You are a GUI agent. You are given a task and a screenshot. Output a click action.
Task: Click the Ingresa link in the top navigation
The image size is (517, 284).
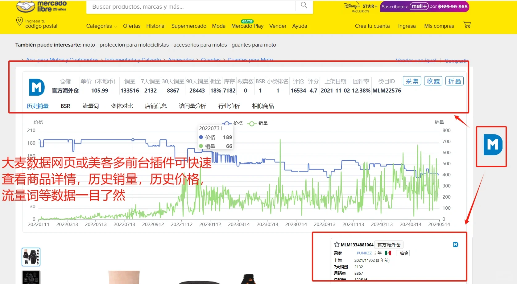click(x=407, y=26)
